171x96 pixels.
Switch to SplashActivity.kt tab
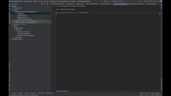click(x=106, y=4)
